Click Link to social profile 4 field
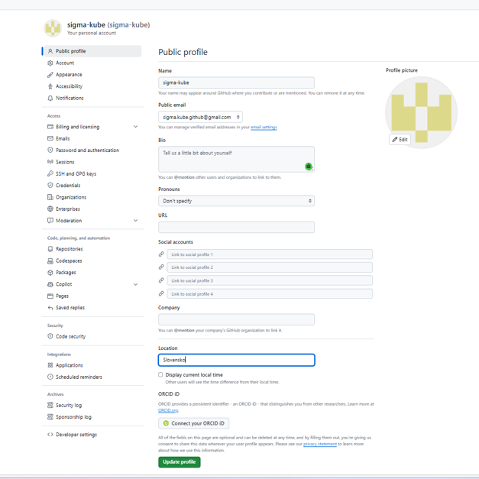 (x=270, y=294)
